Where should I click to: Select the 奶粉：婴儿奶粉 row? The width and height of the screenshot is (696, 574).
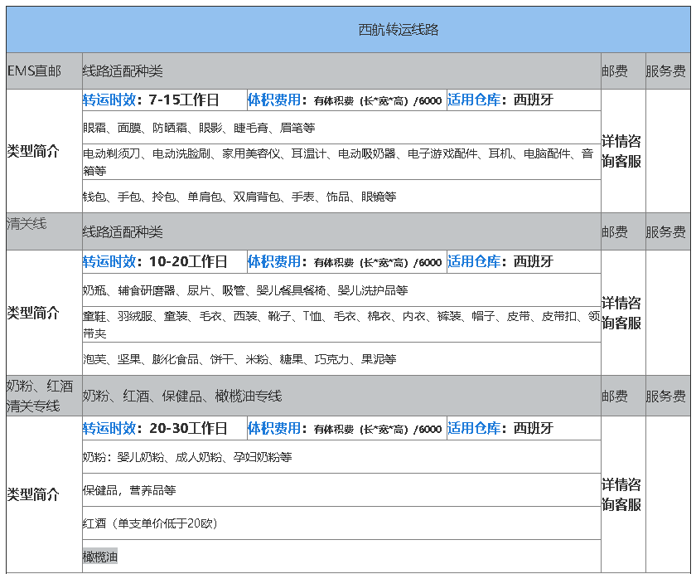point(187,457)
